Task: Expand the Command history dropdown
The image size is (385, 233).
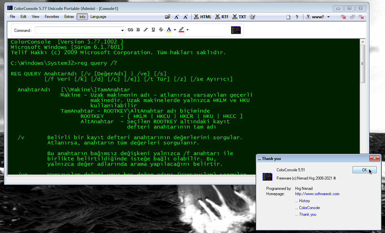Action: [x=122, y=30]
